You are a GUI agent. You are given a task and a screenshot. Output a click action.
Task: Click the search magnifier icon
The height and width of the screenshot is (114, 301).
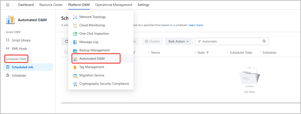coord(264,41)
